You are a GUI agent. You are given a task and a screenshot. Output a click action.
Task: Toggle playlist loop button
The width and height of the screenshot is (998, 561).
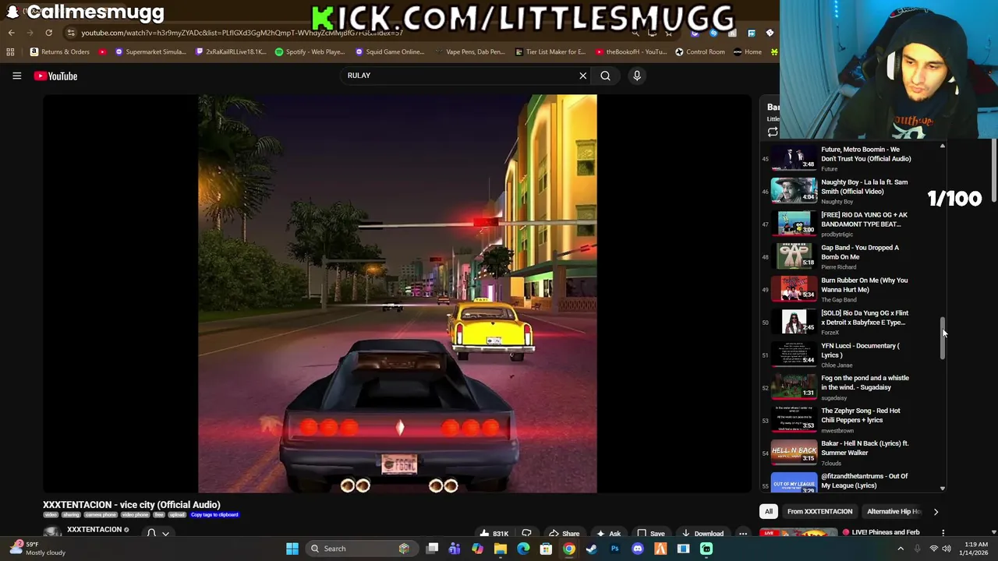773,132
